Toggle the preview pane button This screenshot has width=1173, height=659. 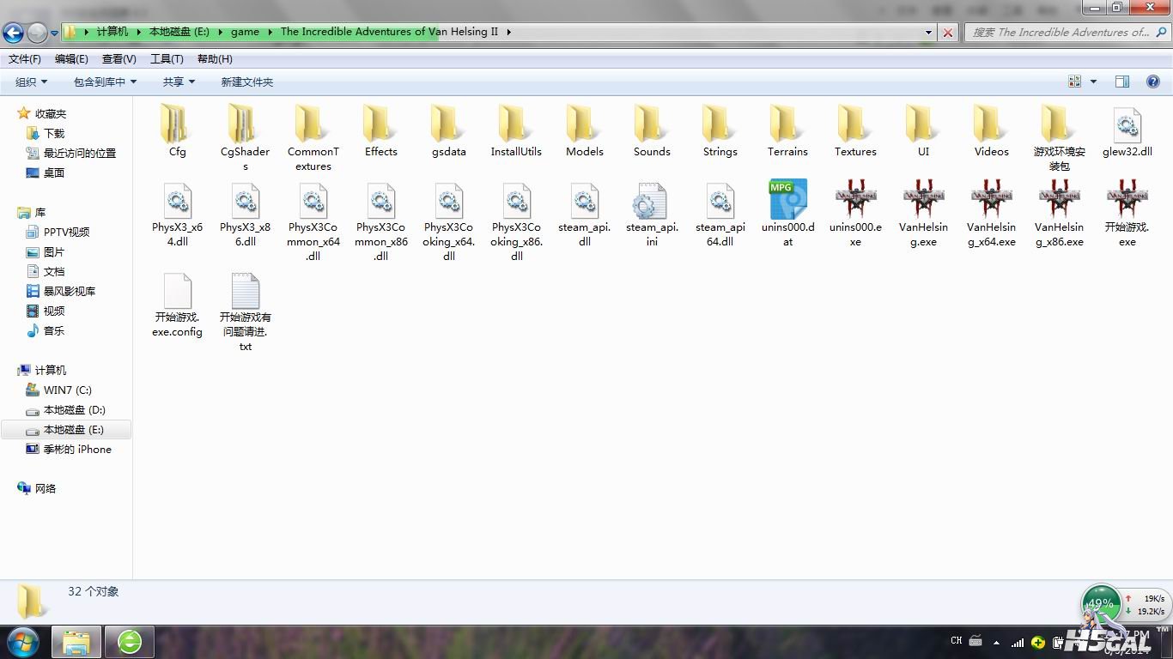(1121, 82)
